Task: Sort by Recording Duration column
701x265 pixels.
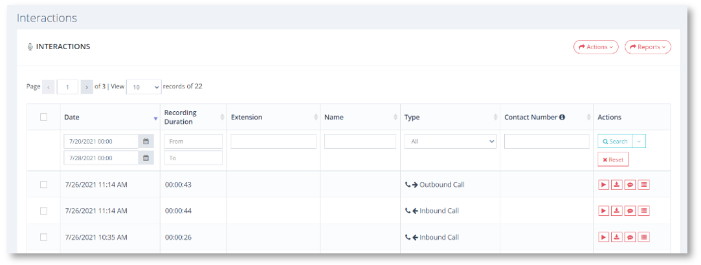Action: [222, 117]
